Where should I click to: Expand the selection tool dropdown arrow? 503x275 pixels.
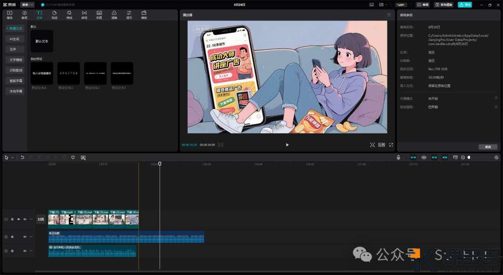point(13,158)
